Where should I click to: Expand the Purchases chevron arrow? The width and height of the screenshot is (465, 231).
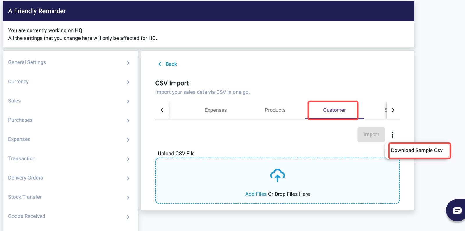click(128, 120)
